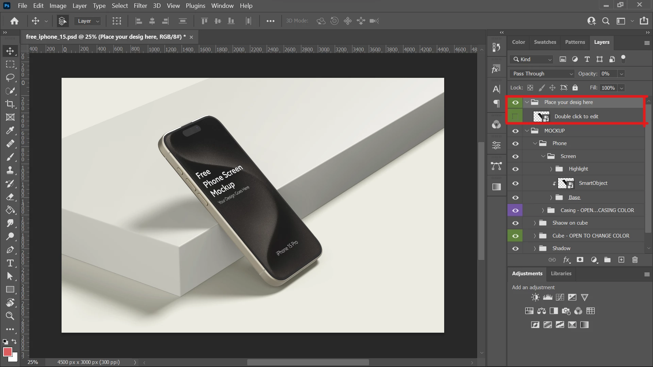Click the foreground color swatch
The height and width of the screenshot is (367, 653).
pyautogui.click(x=7, y=352)
